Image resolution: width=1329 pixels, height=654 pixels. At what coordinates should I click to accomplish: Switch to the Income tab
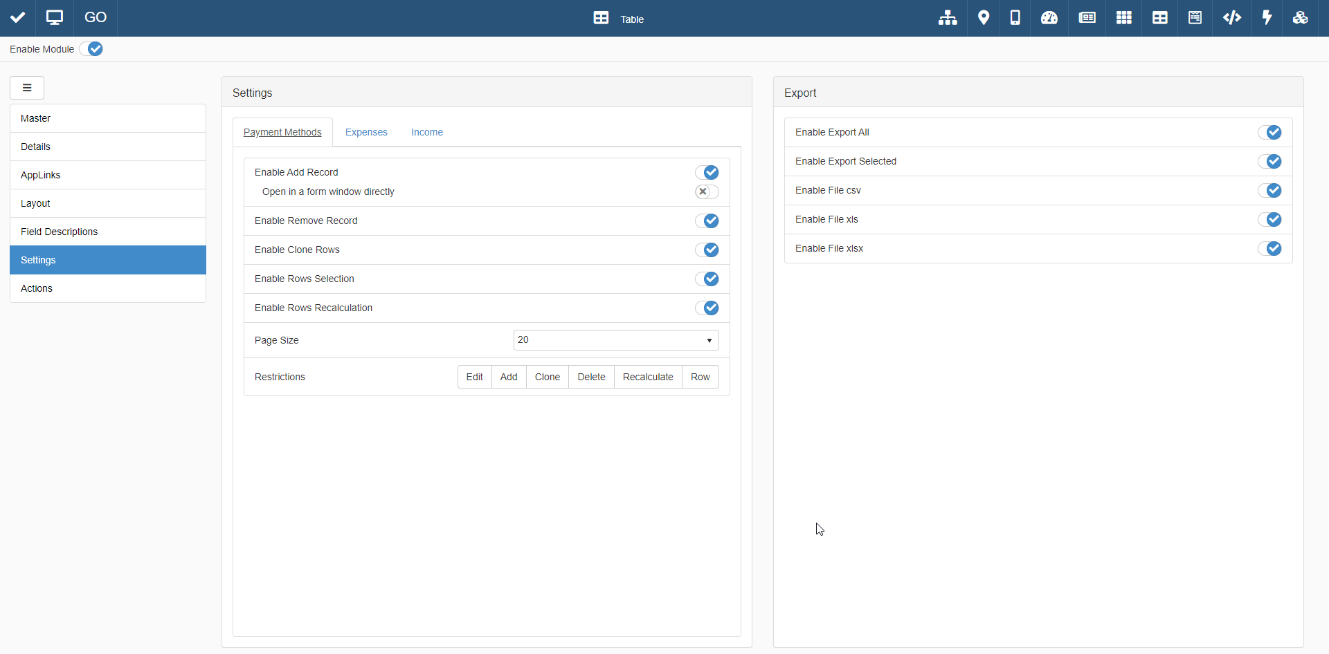(427, 133)
